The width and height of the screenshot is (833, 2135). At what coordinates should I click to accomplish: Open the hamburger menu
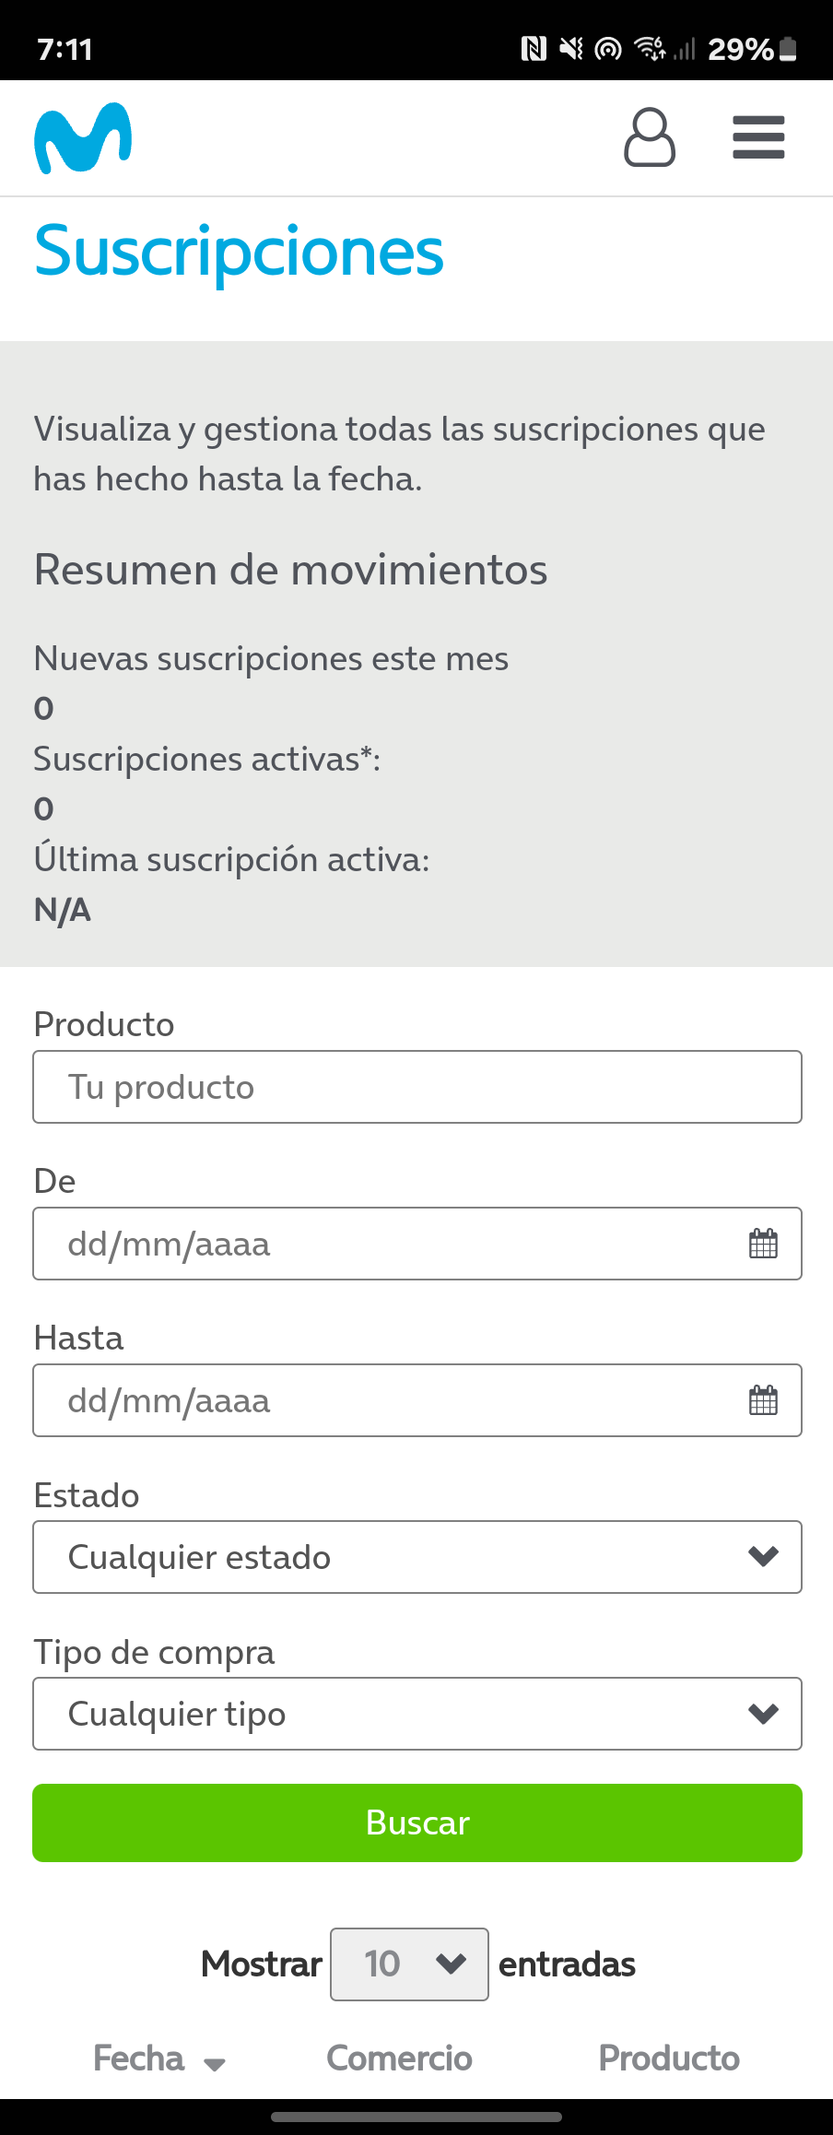[x=758, y=137]
